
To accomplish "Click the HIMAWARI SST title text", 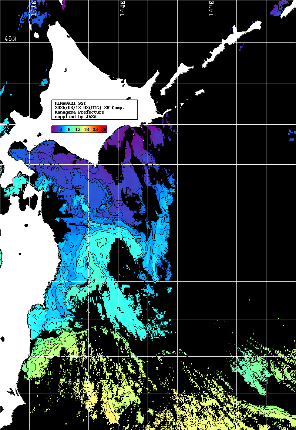I will point(70,103).
